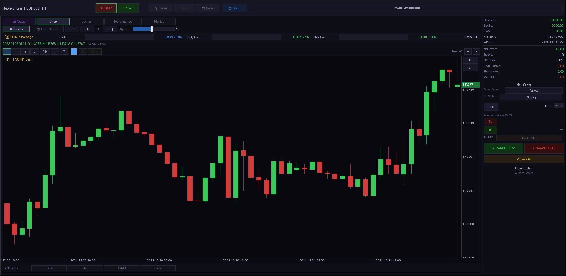The height and width of the screenshot is (276, 566).
Task: Expand the SL Style Simple dropdown
Action: pyautogui.click(x=531, y=97)
